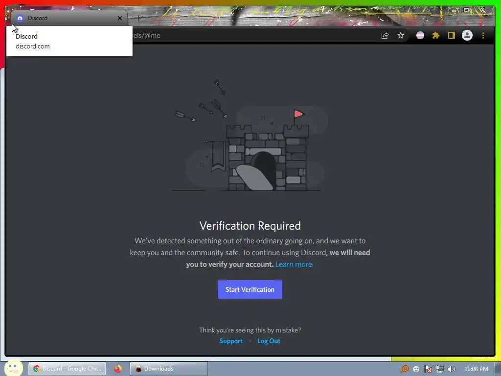Screen dimensions: 501x376
Task: Click discord.com text in tab tooltip
Action: (33, 46)
